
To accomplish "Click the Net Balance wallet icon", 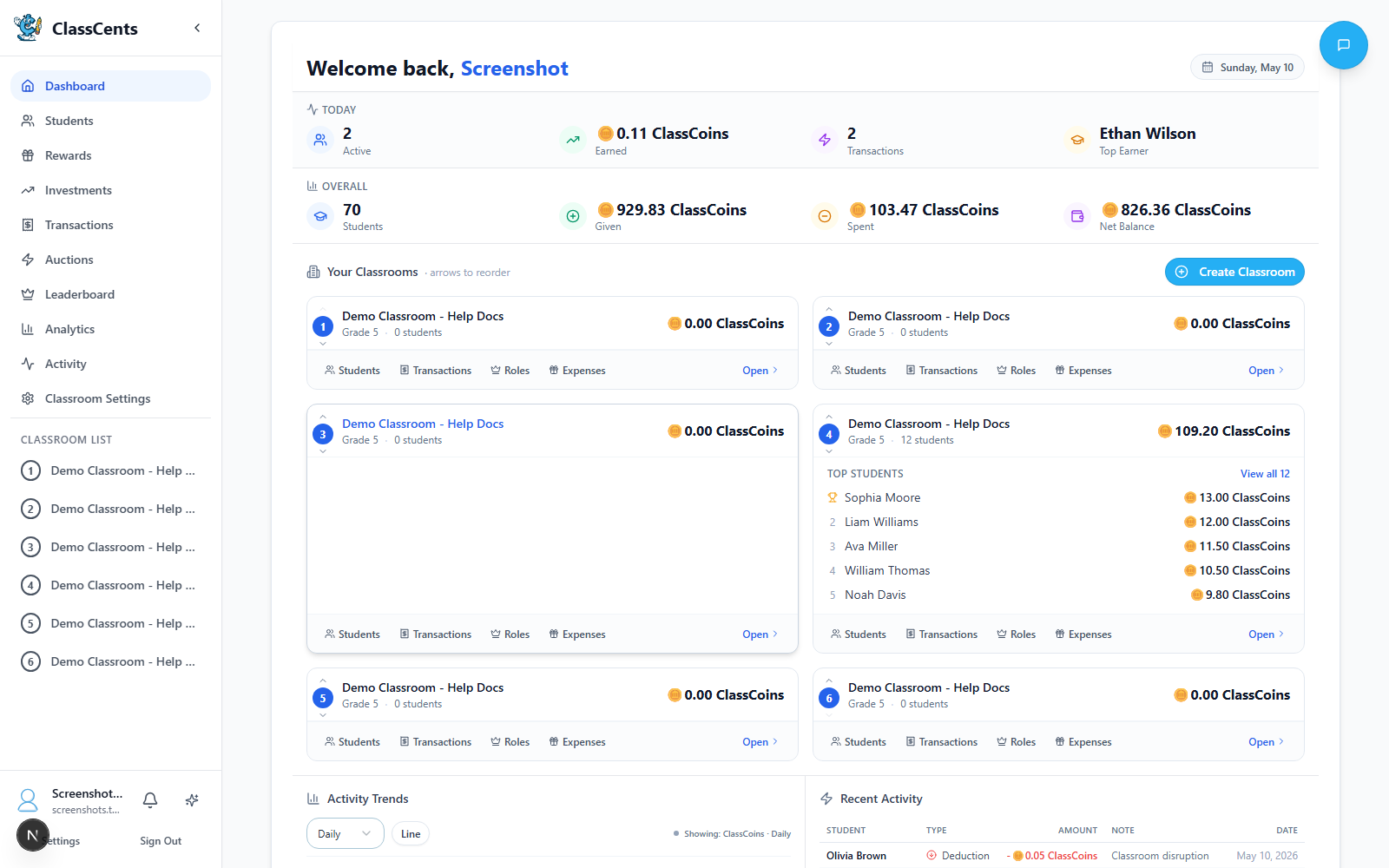I will (1077, 216).
